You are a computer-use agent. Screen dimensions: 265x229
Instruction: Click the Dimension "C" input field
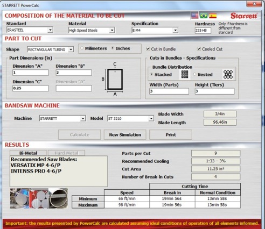point(30,88)
